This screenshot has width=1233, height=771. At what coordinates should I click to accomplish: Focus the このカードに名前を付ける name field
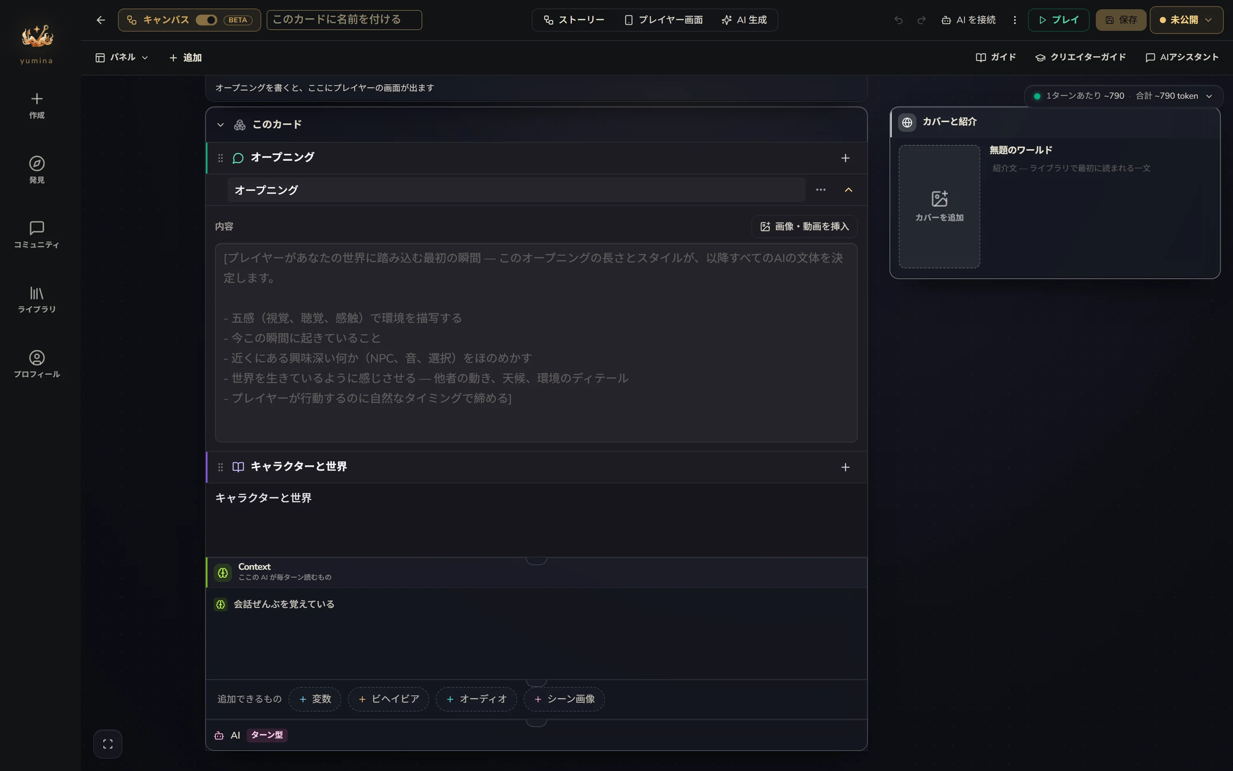344,20
